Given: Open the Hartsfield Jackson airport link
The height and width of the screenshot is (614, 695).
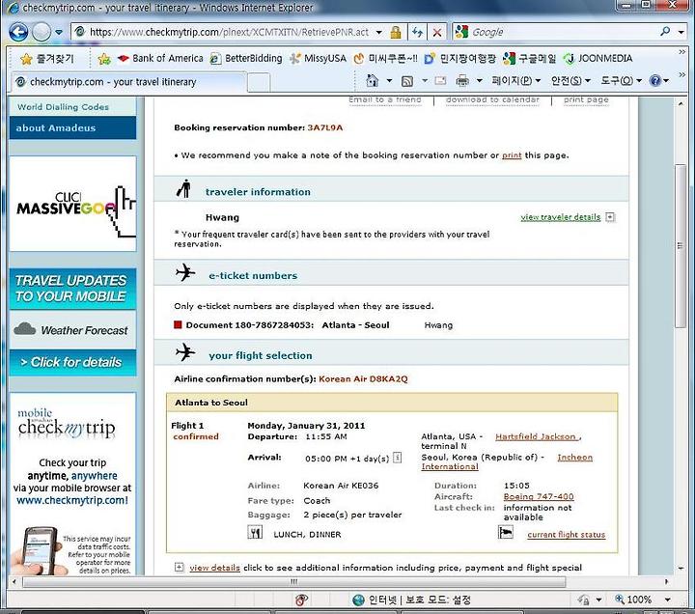Looking at the screenshot, I should click(x=537, y=436).
